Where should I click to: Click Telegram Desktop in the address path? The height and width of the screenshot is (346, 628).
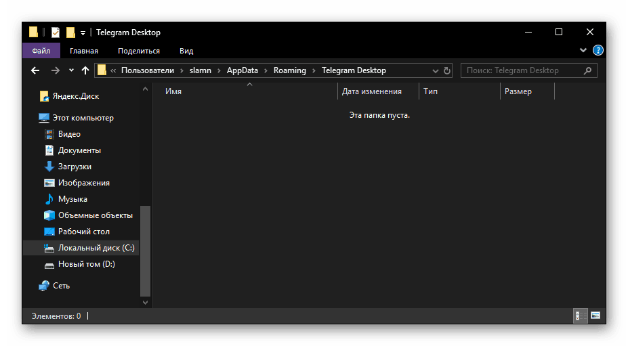354,70
